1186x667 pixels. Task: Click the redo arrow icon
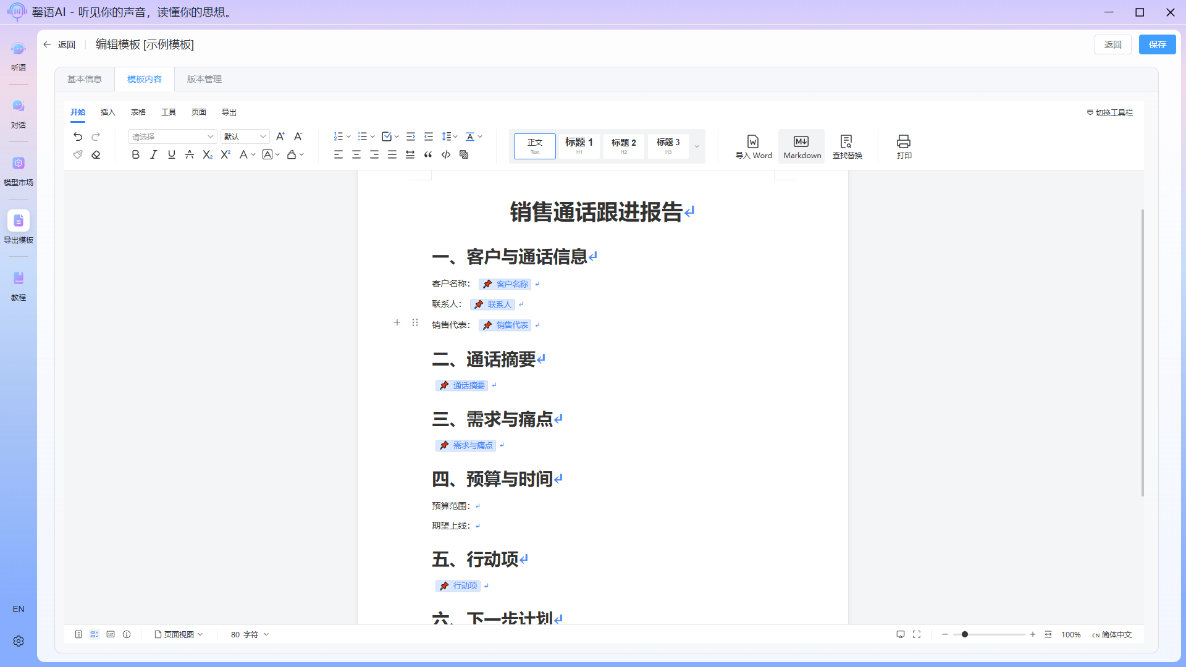(x=96, y=136)
